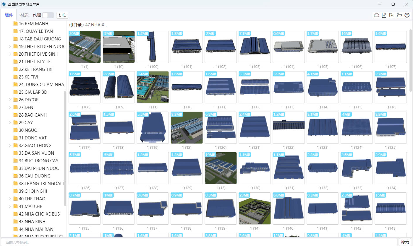
Task: Click the folder icon beside 43.NHA KINH
Action: (16, 222)
